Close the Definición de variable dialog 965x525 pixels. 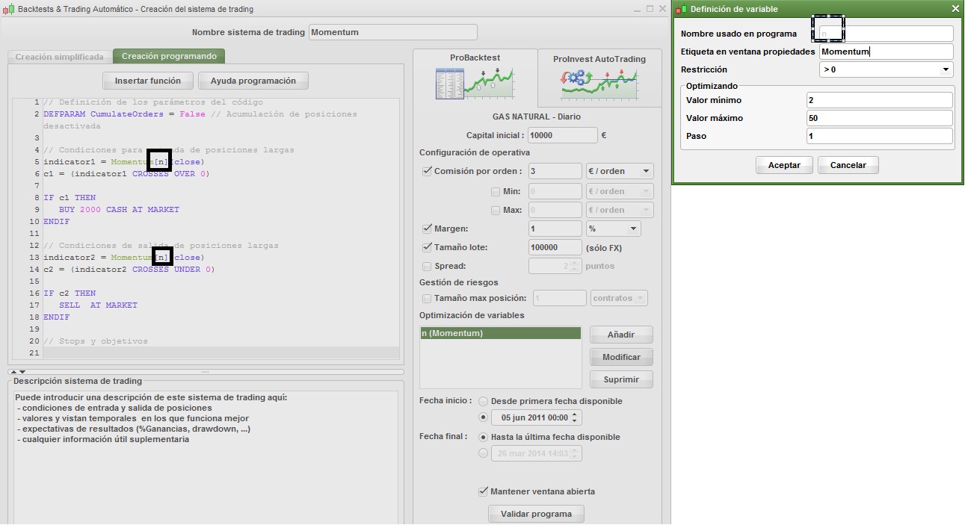[x=955, y=9]
